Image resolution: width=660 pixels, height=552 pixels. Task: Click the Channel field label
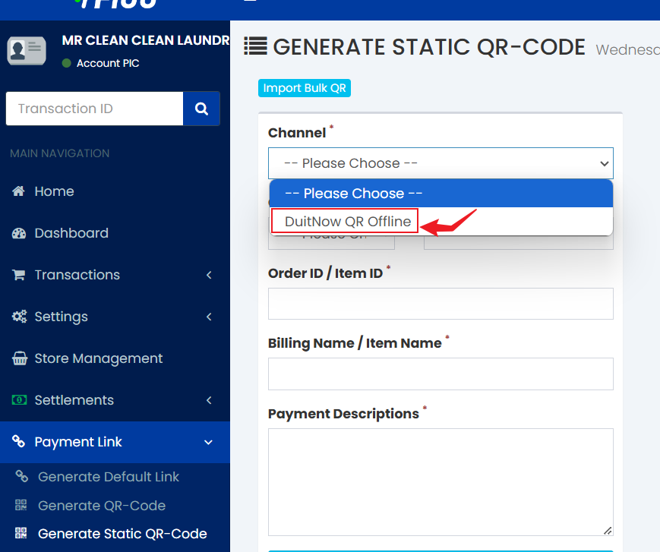coord(297,133)
